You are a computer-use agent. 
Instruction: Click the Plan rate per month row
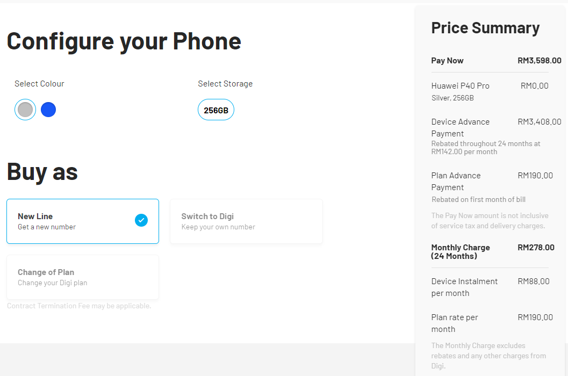pyautogui.click(x=455, y=323)
